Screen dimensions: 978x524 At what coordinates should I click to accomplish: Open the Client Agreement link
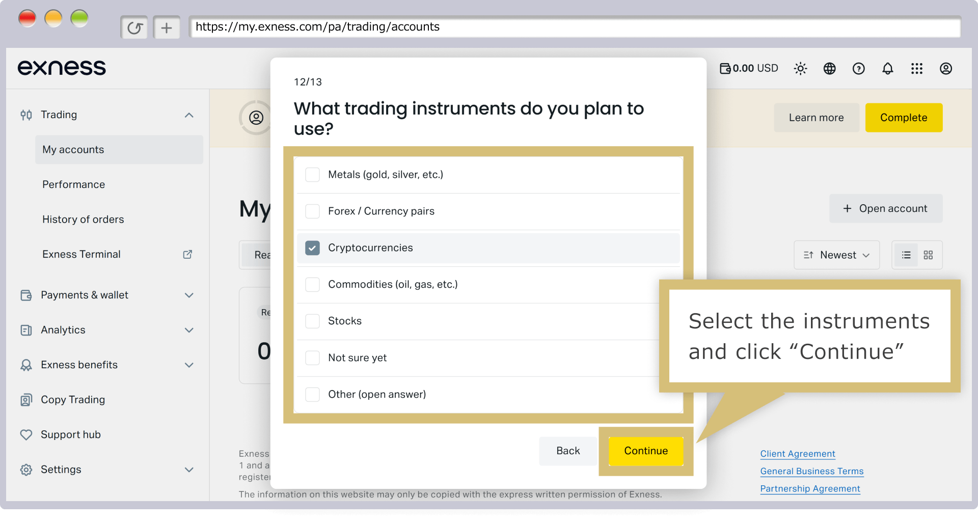[x=797, y=454]
